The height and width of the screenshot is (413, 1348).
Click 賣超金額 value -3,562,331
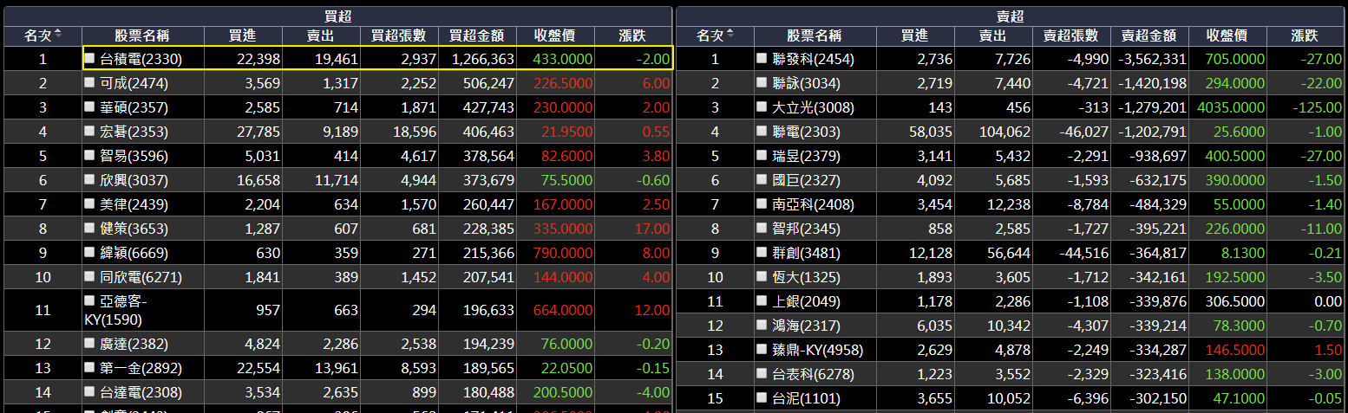pyautogui.click(x=1151, y=59)
